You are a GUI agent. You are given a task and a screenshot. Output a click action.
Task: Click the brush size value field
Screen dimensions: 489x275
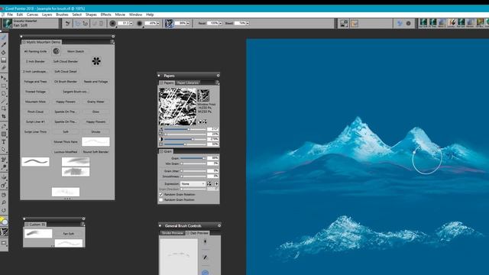coord(124,24)
